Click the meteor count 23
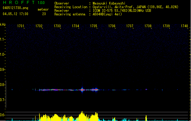Image resolution: width=191 pixels, height=121 pixels. pyautogui.click(x=44, y=14)
